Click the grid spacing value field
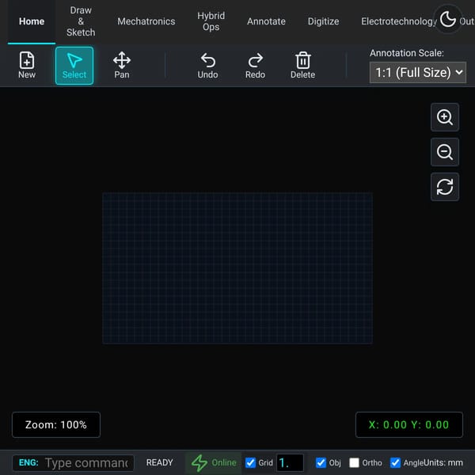This screenshot has width=475, height=475. pos(291,462)
